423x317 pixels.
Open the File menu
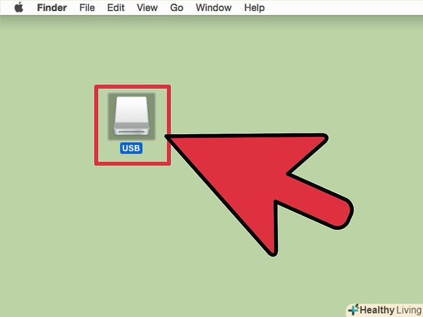[87, 8]
